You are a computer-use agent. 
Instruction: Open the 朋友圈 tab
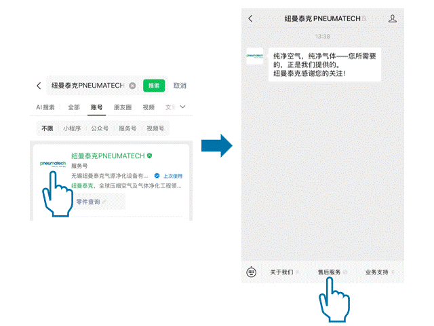123,107
